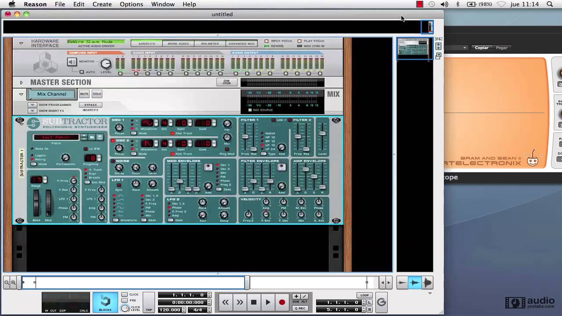562x316 pixels.
Task: Click the master Level slider on Subtractor
Action: (x=323, y=133)
